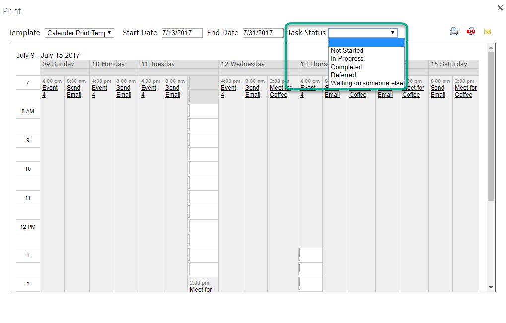Image resolution: width=506 pixels, height=323 pixels.
Task: Open Send Email link on Wednesday
Action: pos(253,91)
